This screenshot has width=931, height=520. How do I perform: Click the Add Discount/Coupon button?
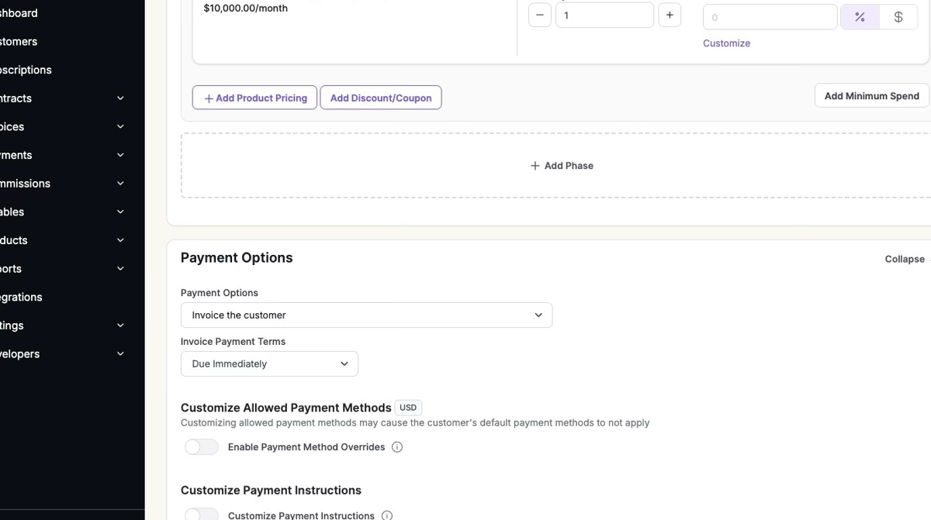click(x=381, y=98)
